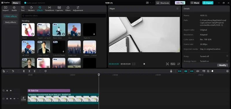This screenshot has width=231, height=109.
Task: Zoom in the timeline
Action: 228,71
